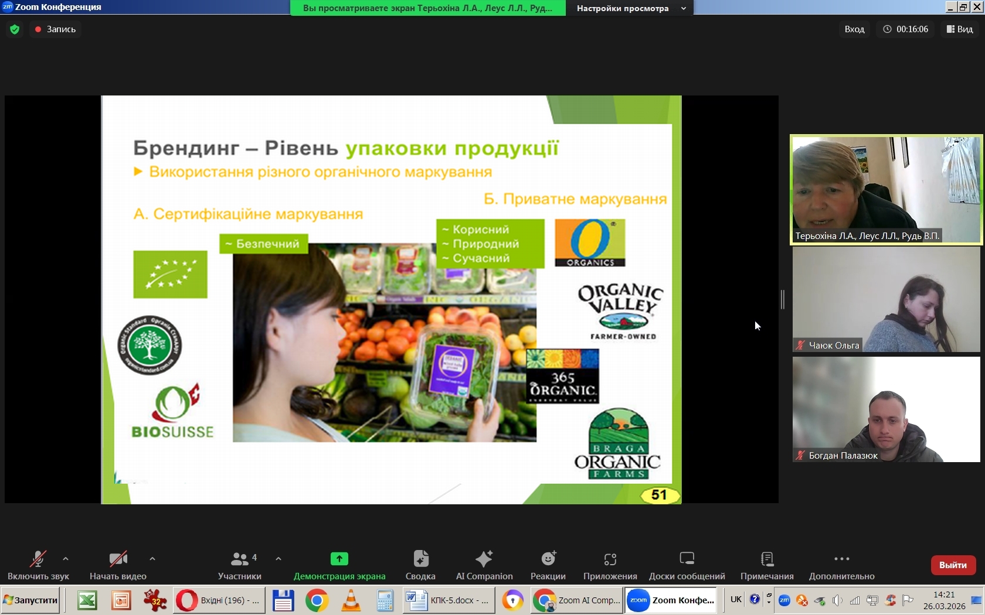Click the red Выйти leave button
Image resolution: width=985 pixels, height=615 pixels.
pos(953,565)
